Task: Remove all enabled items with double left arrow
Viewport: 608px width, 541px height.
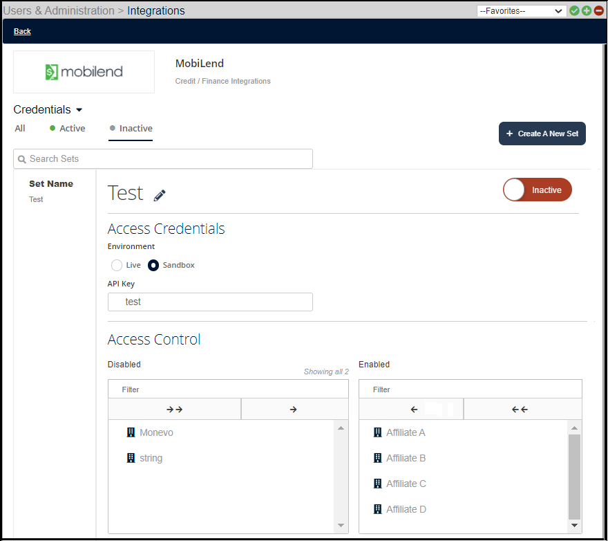Action: click(x=523, y=410)
